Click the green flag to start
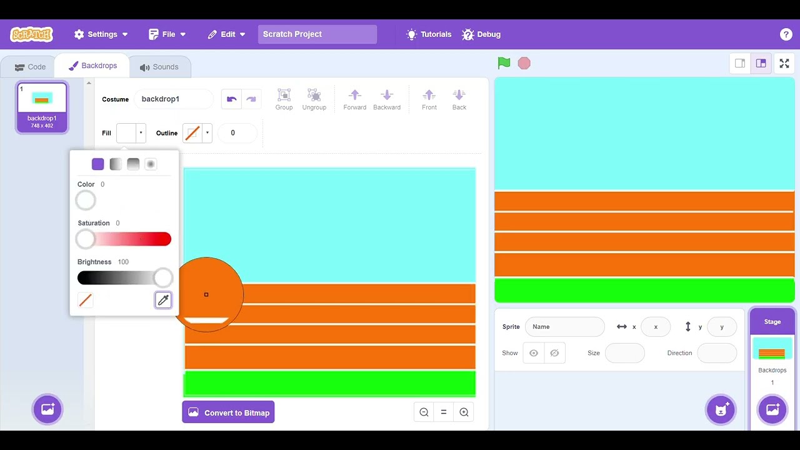 click(x=504, y=63)
